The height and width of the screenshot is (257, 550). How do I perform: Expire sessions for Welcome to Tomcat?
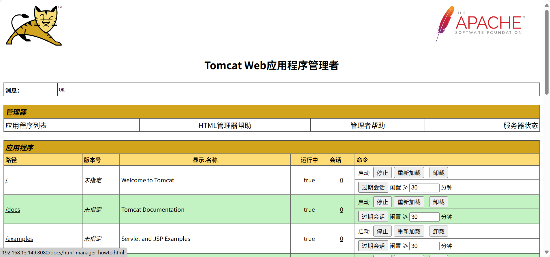pyautogui.click(x=373, y=187)
